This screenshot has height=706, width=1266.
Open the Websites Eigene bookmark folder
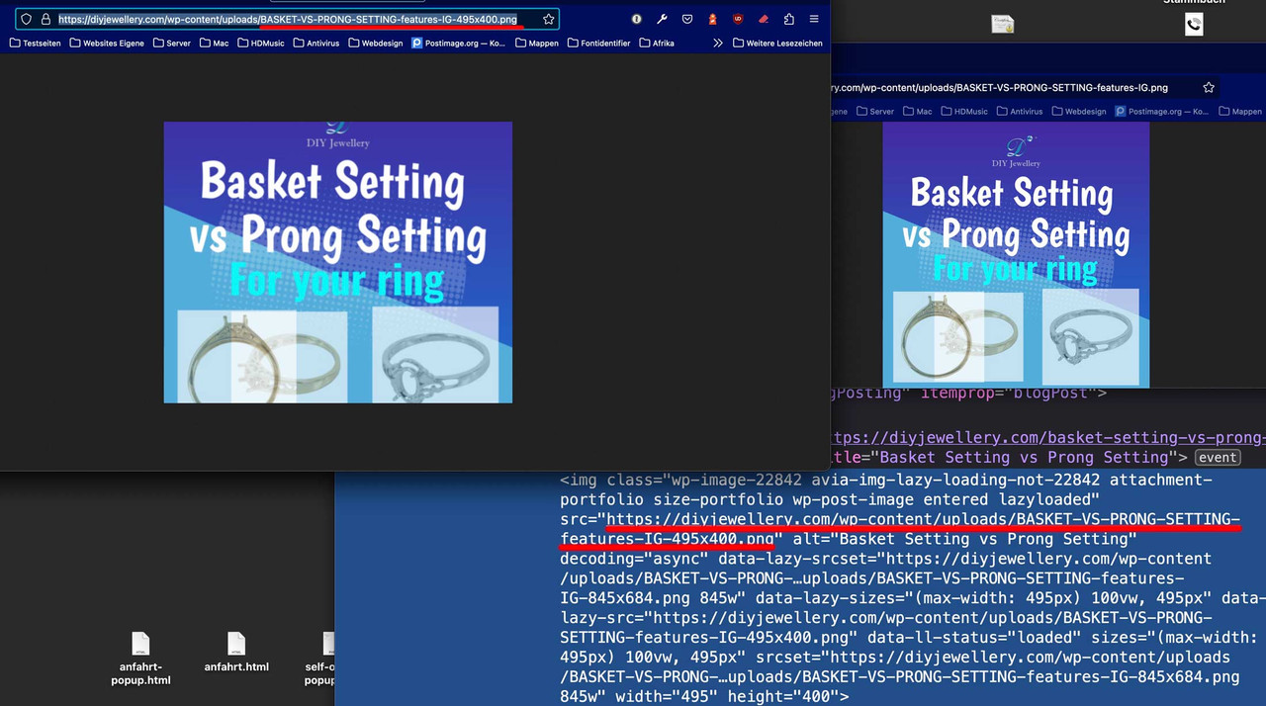pos(107,44)
